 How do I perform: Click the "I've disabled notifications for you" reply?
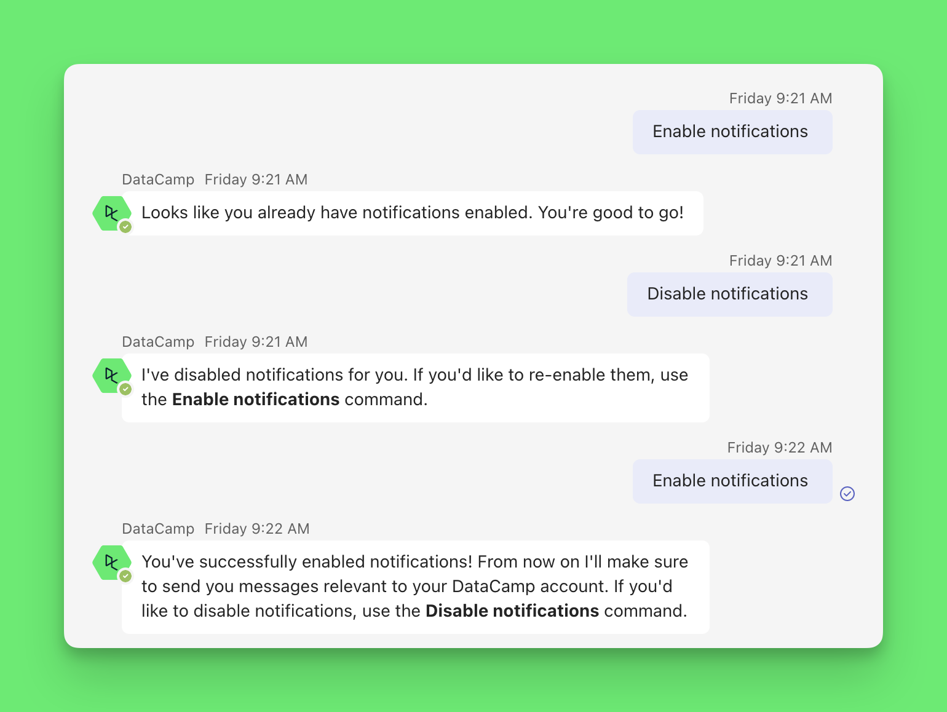415,387
